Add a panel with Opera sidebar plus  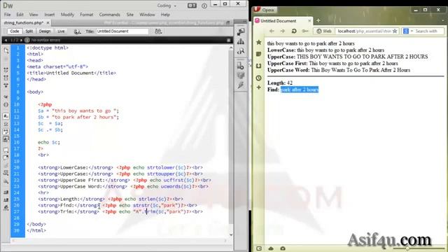259,87
